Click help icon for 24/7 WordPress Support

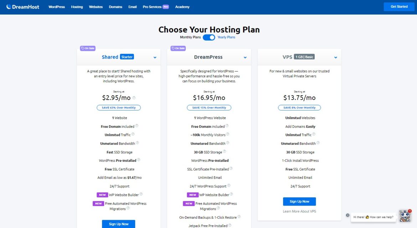(229, 186)
